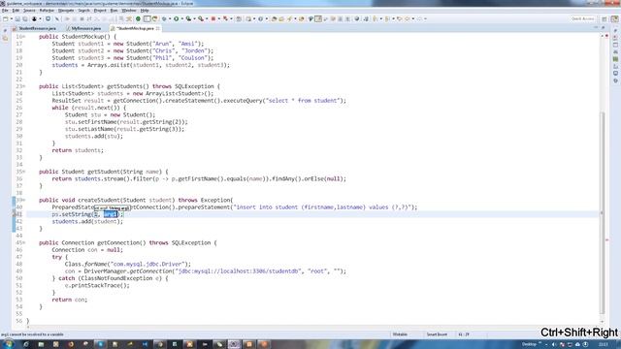621x349 pixels.
Task: Click the Open Perspective icon
Action: (x=605, y=18)
